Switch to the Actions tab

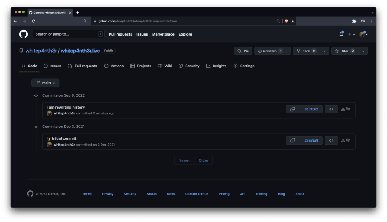tap(114, 66)
